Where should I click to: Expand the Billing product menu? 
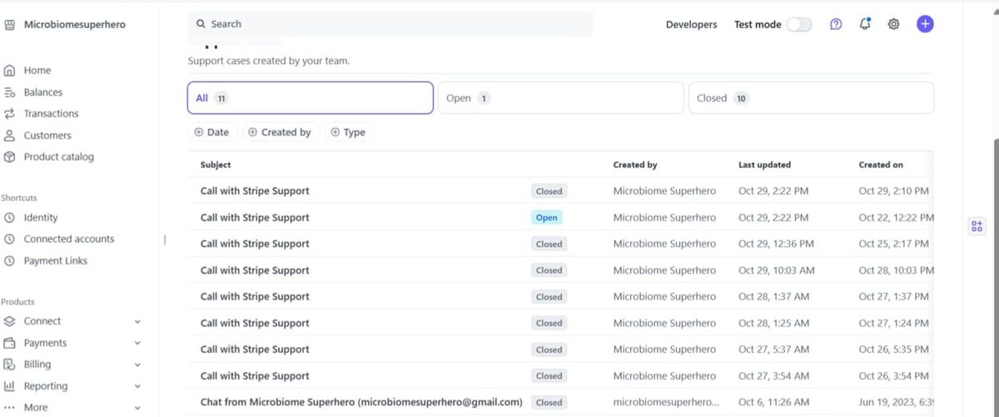click(137, 365)
